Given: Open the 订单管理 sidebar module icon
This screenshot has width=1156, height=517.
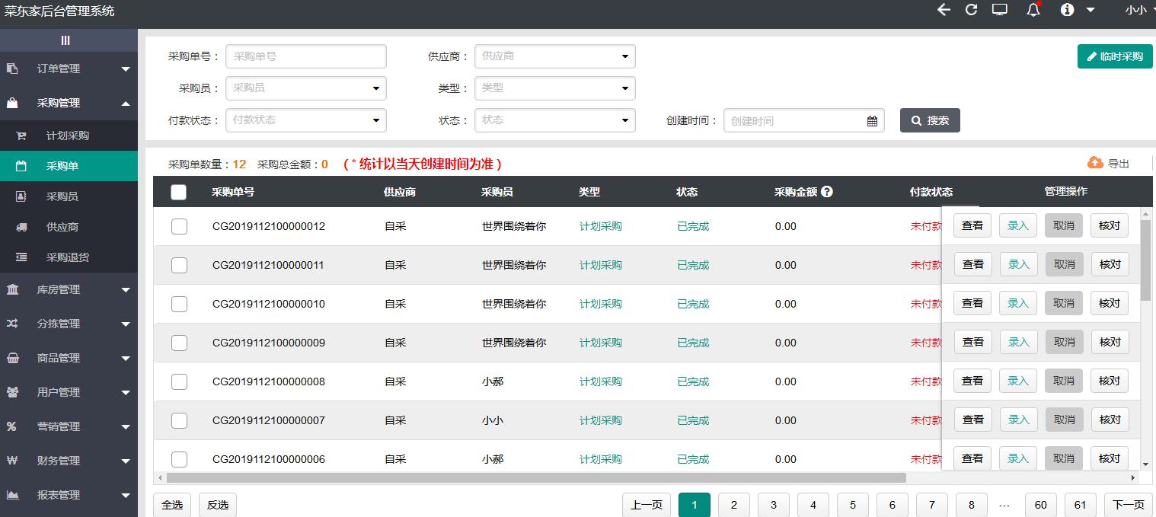Looking at the screenshot, I should click(11, 68).
